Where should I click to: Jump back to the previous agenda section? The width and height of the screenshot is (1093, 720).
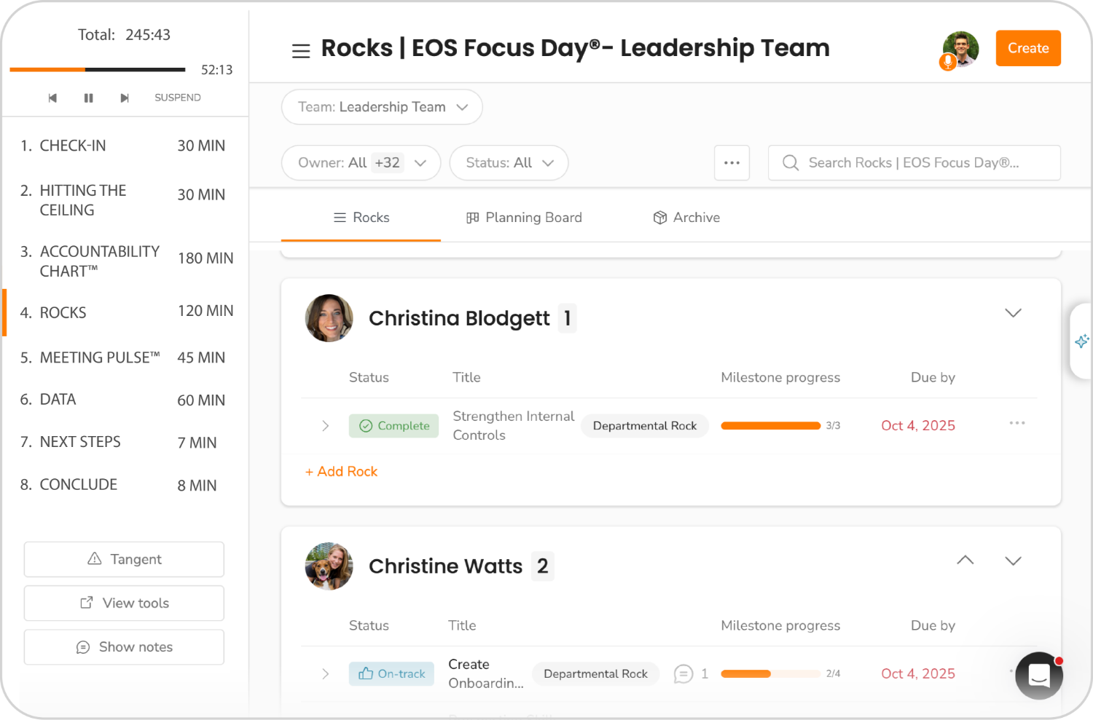click(x=52, y=97)
